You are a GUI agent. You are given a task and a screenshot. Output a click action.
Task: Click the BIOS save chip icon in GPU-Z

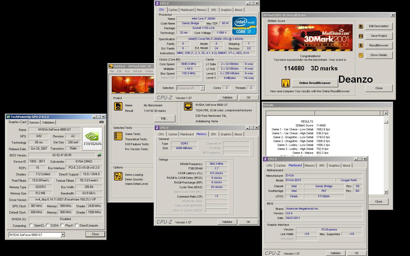tap(99, 155)
